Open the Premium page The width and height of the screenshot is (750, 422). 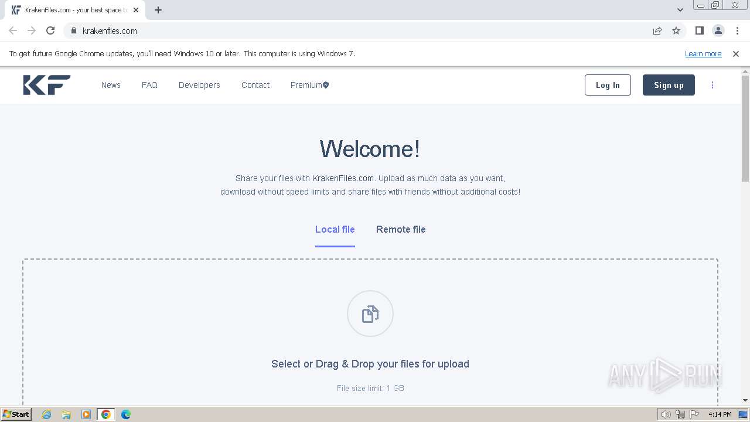[x=309, y=85]
